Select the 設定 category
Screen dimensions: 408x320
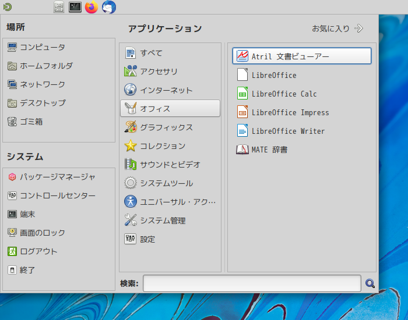(170, 239)
